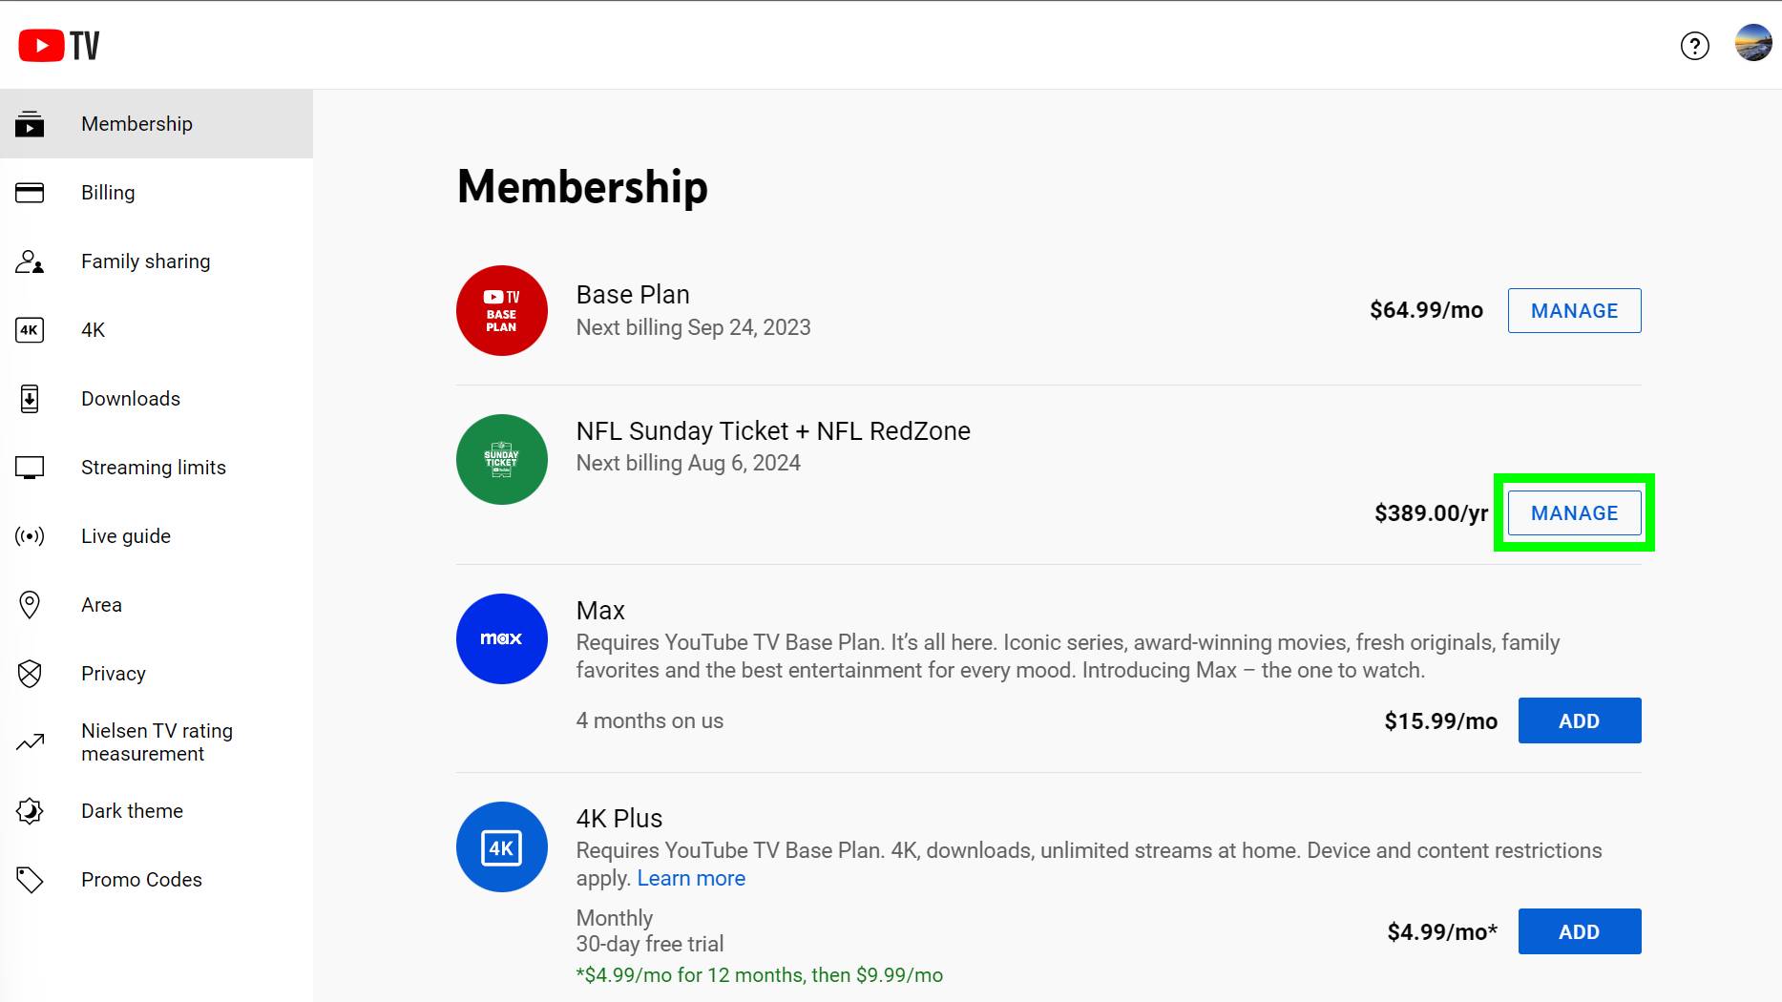Click the Privacy shield icon

click(30, 674)
